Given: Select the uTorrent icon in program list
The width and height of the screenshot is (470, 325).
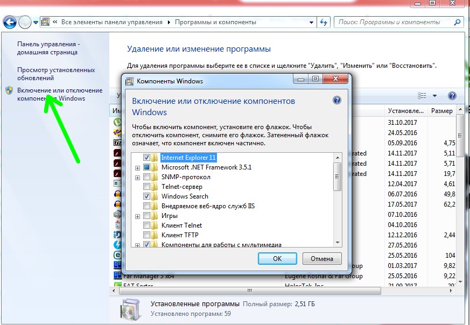Looking at the screenshot, I should pos(117,122).
